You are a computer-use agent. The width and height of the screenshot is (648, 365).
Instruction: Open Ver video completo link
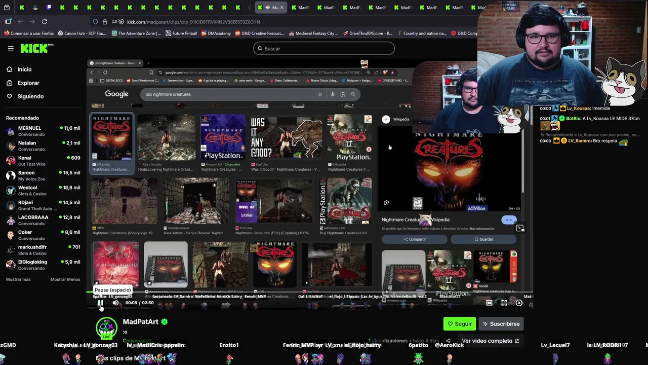coord(490,341)
